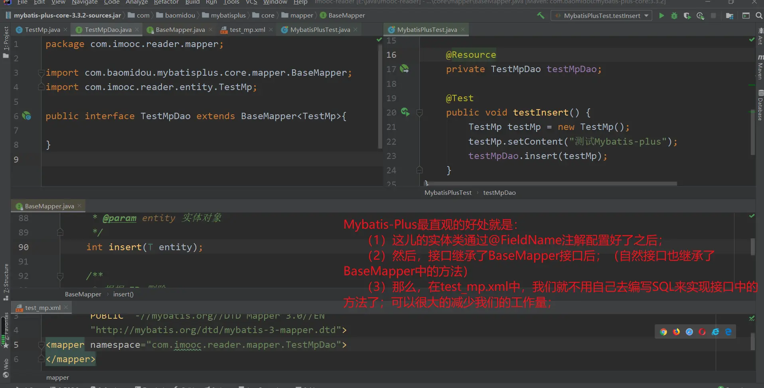
Task: Start debugging with the bug icon
Action: tap(674, 16)
